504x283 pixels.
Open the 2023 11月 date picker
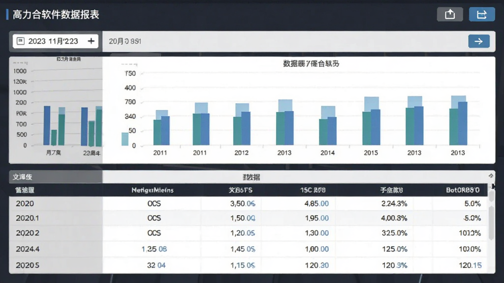55,41
